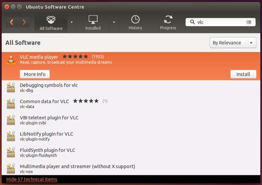The image size is (262, 185).
Task: Click the package icon for vlc-plugin-zvbi
Action: pyautogui.click(x=11, y=120)
